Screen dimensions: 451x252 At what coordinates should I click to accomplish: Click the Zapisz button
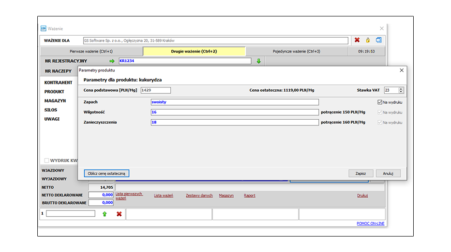click(x=361, y=173)
